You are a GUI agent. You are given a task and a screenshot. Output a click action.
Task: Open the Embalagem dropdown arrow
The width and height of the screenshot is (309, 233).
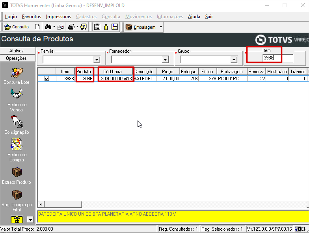click(x=161, y=27)
